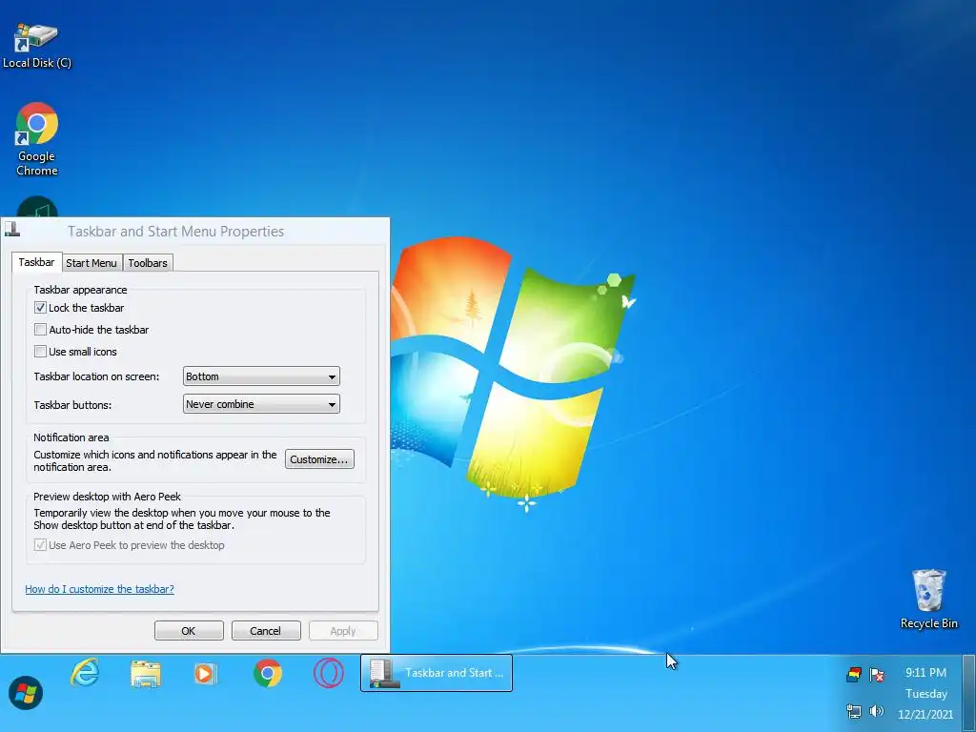Expand the Taskbar location on screen dropdown
The image size is (976, 732).
click(261, 376)
